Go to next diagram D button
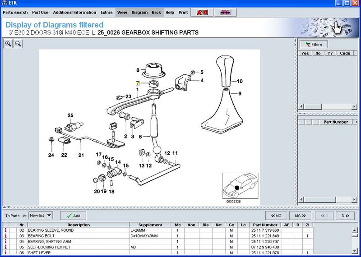The width and height of the screenshot is (361, 257). click(x=345, y=216)
